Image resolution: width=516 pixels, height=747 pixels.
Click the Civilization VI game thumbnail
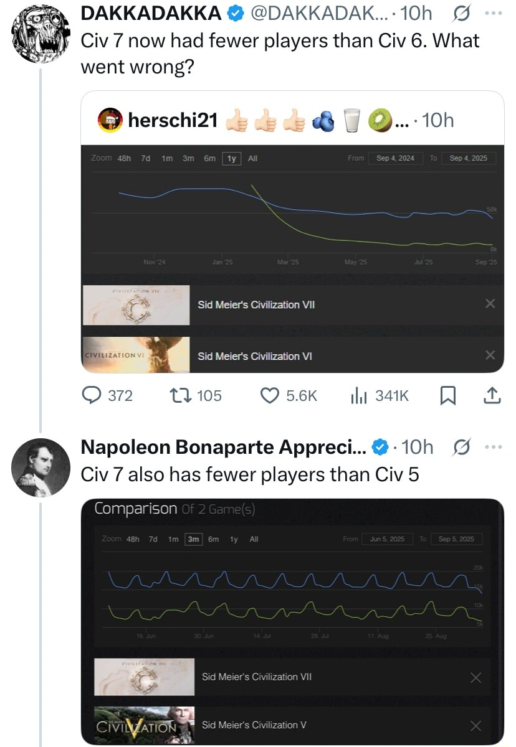[136, 355]
